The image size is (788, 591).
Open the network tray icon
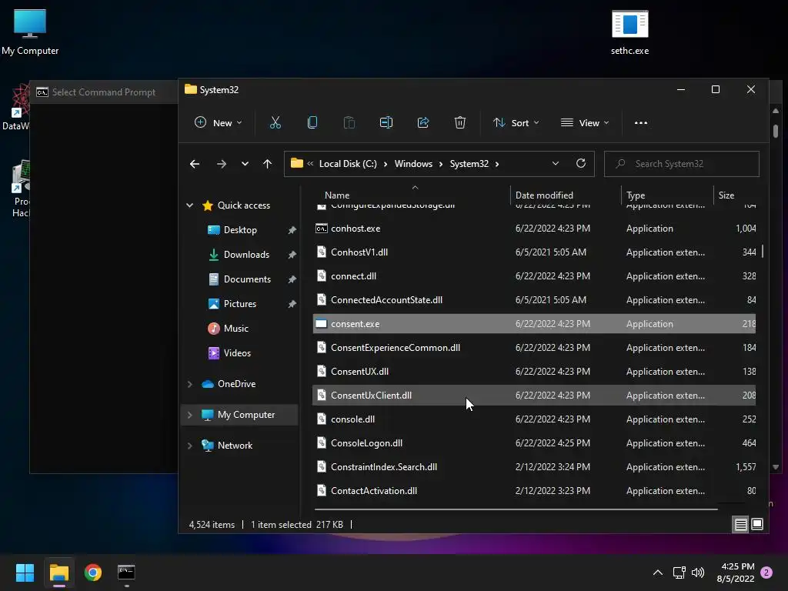point(679,573)
